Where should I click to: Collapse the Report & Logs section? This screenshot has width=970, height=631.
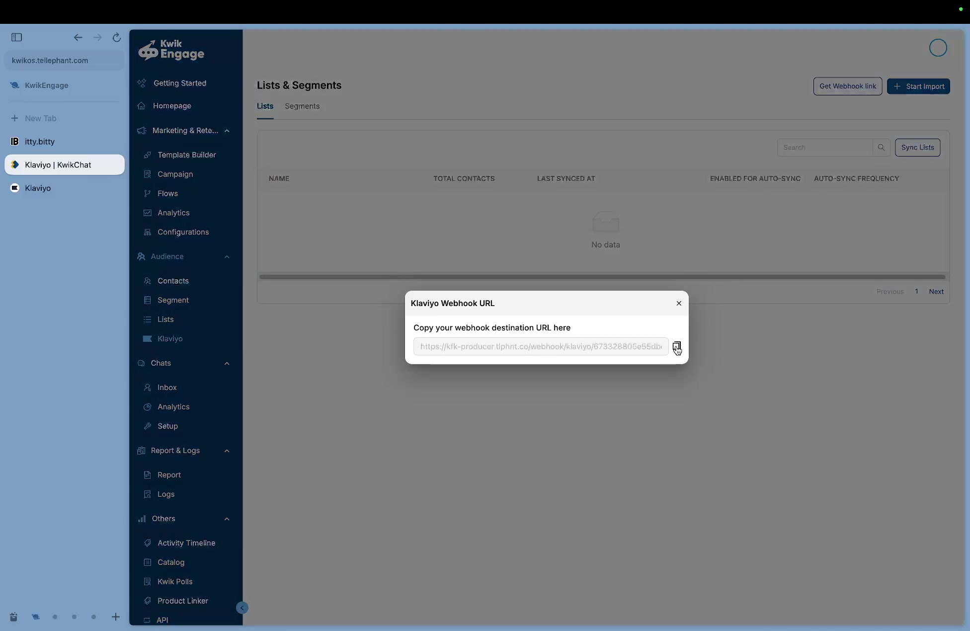(227, 451)
